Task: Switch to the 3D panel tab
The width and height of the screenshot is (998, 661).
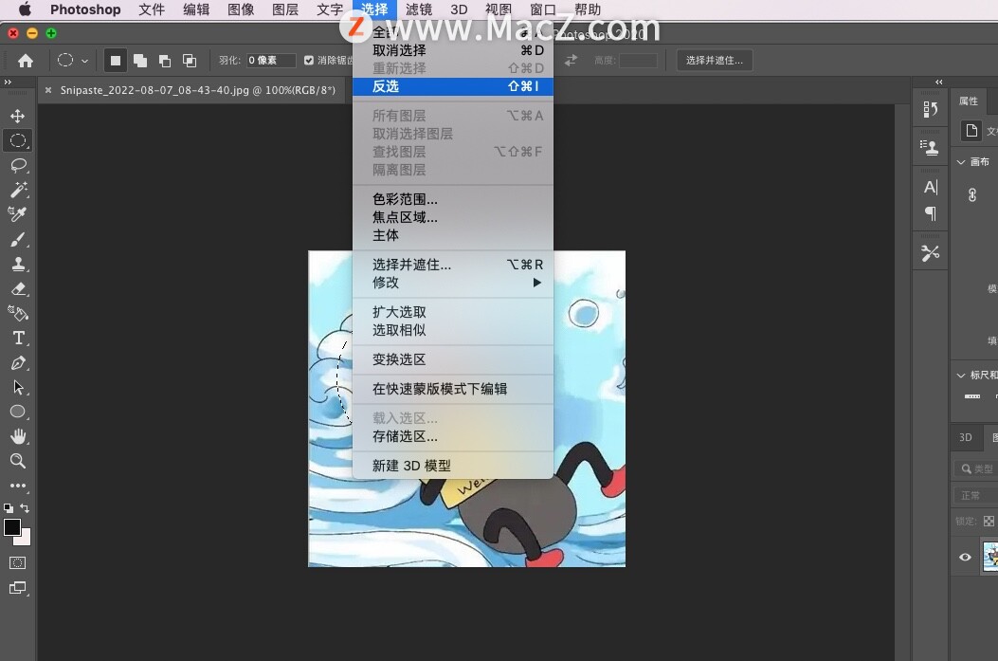Action: tap(966, 437)
